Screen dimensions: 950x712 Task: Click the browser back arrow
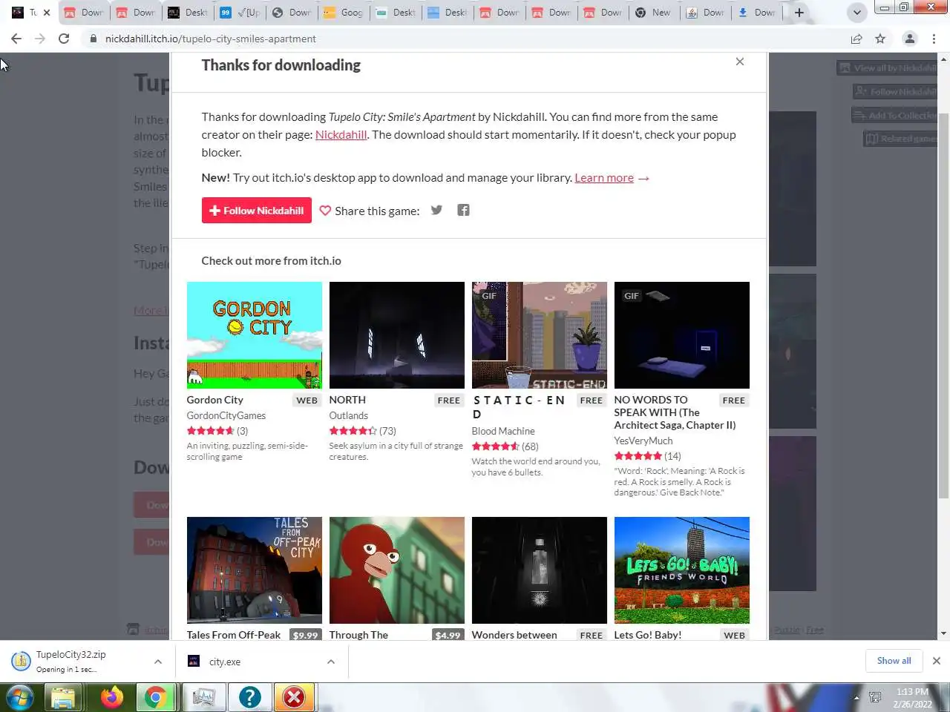pyautogui.click(x=16, y=39)
